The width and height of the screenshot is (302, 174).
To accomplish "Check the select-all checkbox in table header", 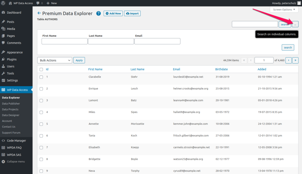I will [41, 69].
